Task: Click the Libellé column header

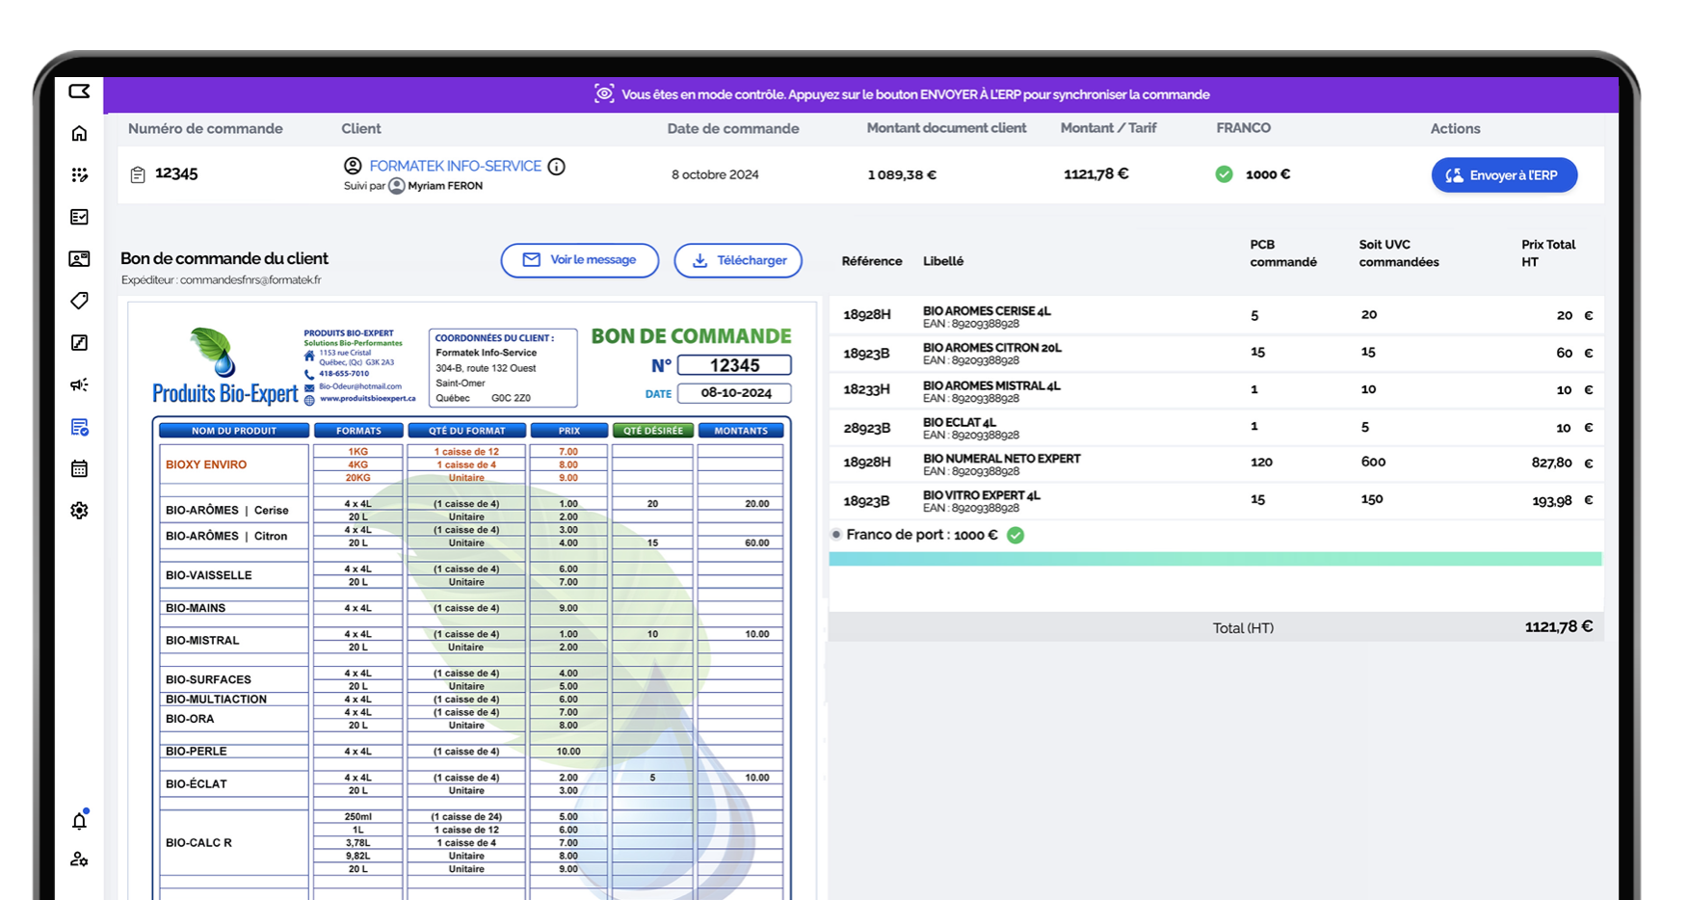Action: coord(943,261)
